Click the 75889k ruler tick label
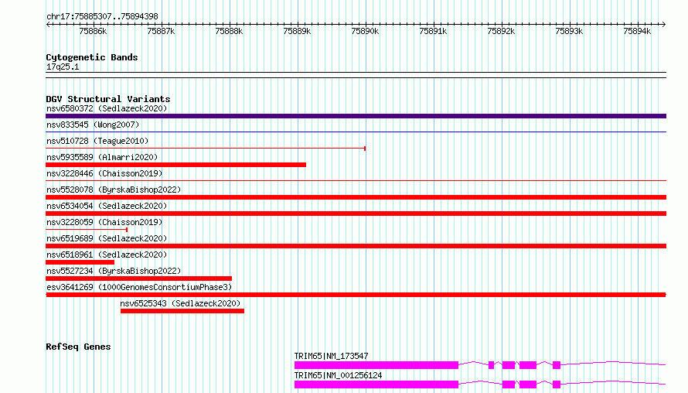The image size is (688, 393). coord(297,31)
